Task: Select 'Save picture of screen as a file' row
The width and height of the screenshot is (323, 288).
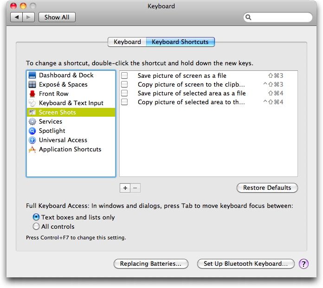Action: [x=208, y=75]
